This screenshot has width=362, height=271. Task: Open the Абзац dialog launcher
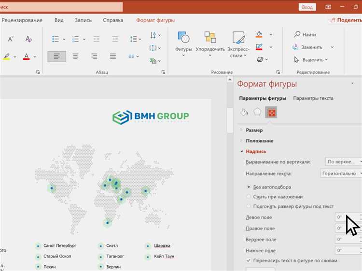[x=163, y=72]
